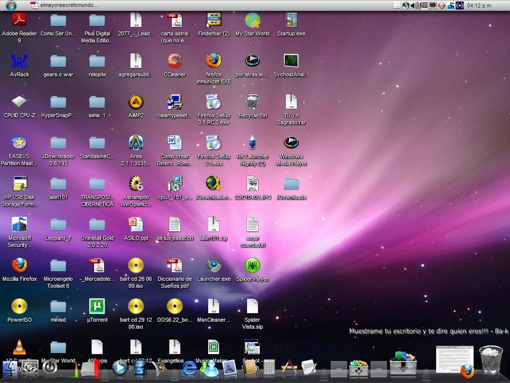Open Launcher.exe desktop icon

214,265
